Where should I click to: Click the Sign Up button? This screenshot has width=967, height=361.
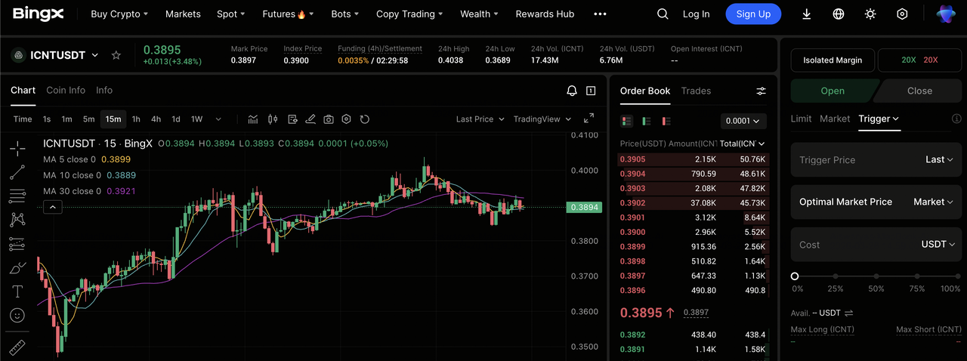752,14
